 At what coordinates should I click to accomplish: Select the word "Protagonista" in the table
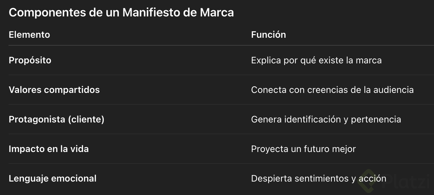[37, 119]
